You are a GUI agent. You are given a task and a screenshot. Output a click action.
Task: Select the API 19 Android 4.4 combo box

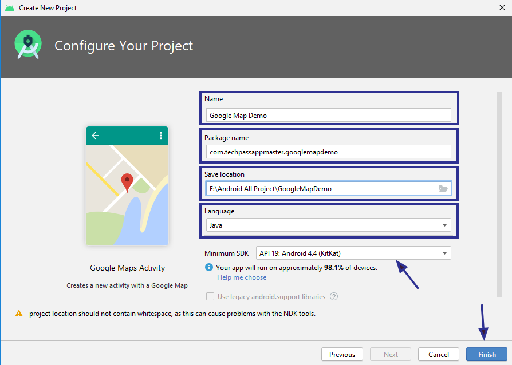[x=353, y=253]
